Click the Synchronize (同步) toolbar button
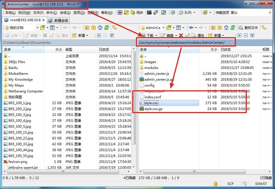The height and width of the screenshot is (189, 275). click(137, 12)
